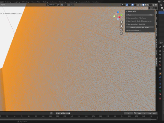The width and height of the screenshot is (164, 123).
Task: Click the Z axis on navigation gizmo
Action: (118, 12)
